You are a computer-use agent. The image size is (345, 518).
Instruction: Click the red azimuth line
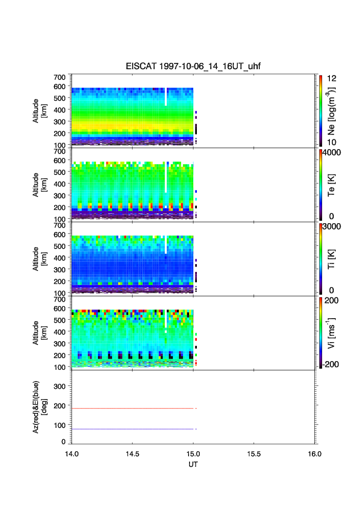(132, 409)
